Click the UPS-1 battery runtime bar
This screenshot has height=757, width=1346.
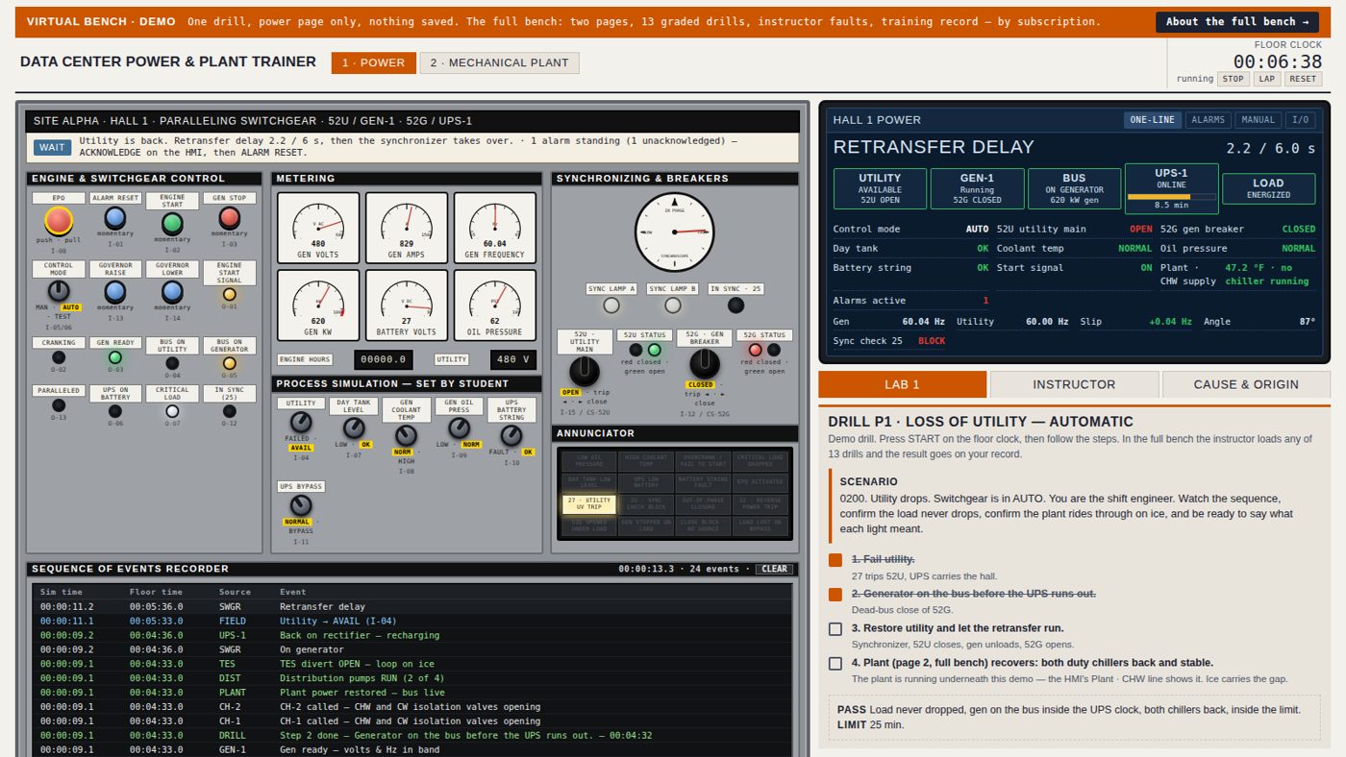(x=1171, y=196)
